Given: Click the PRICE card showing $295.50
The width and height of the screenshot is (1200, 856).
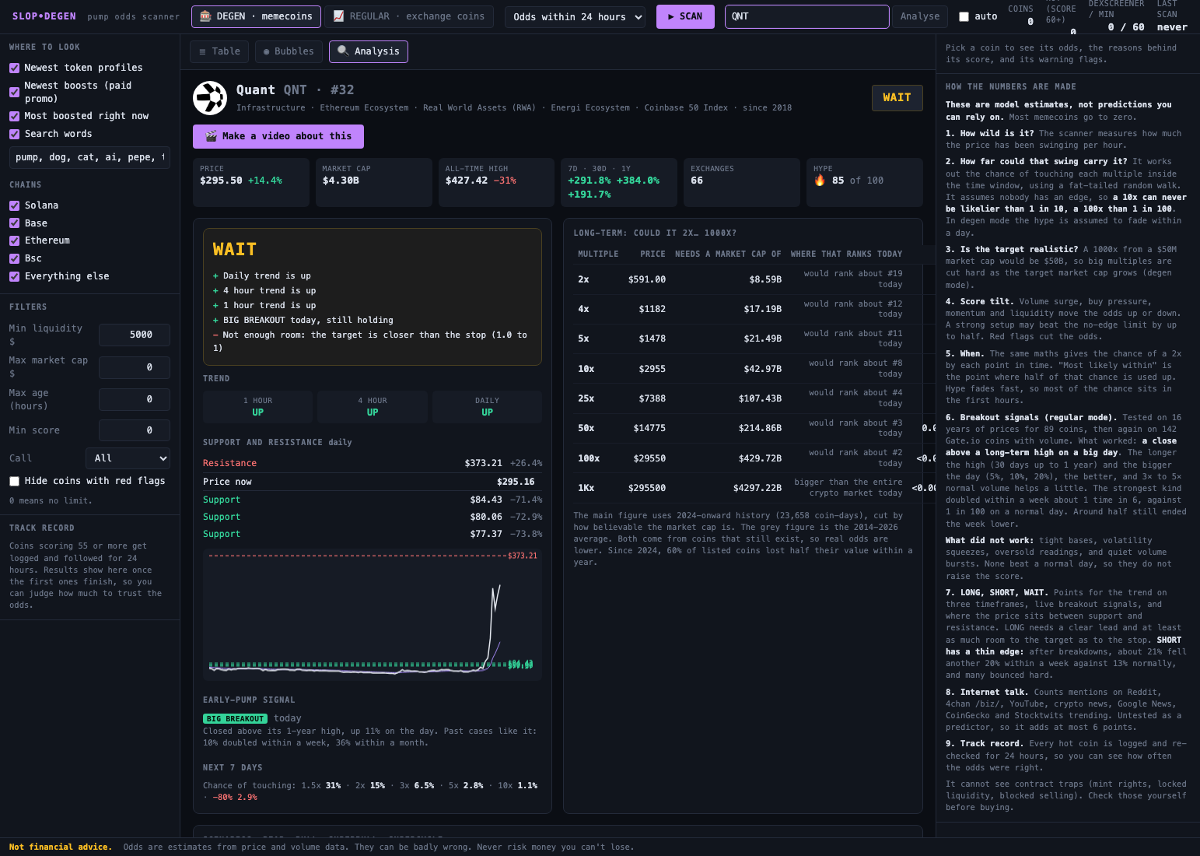Looking at the screenshot, I should (x=251, y=182).
